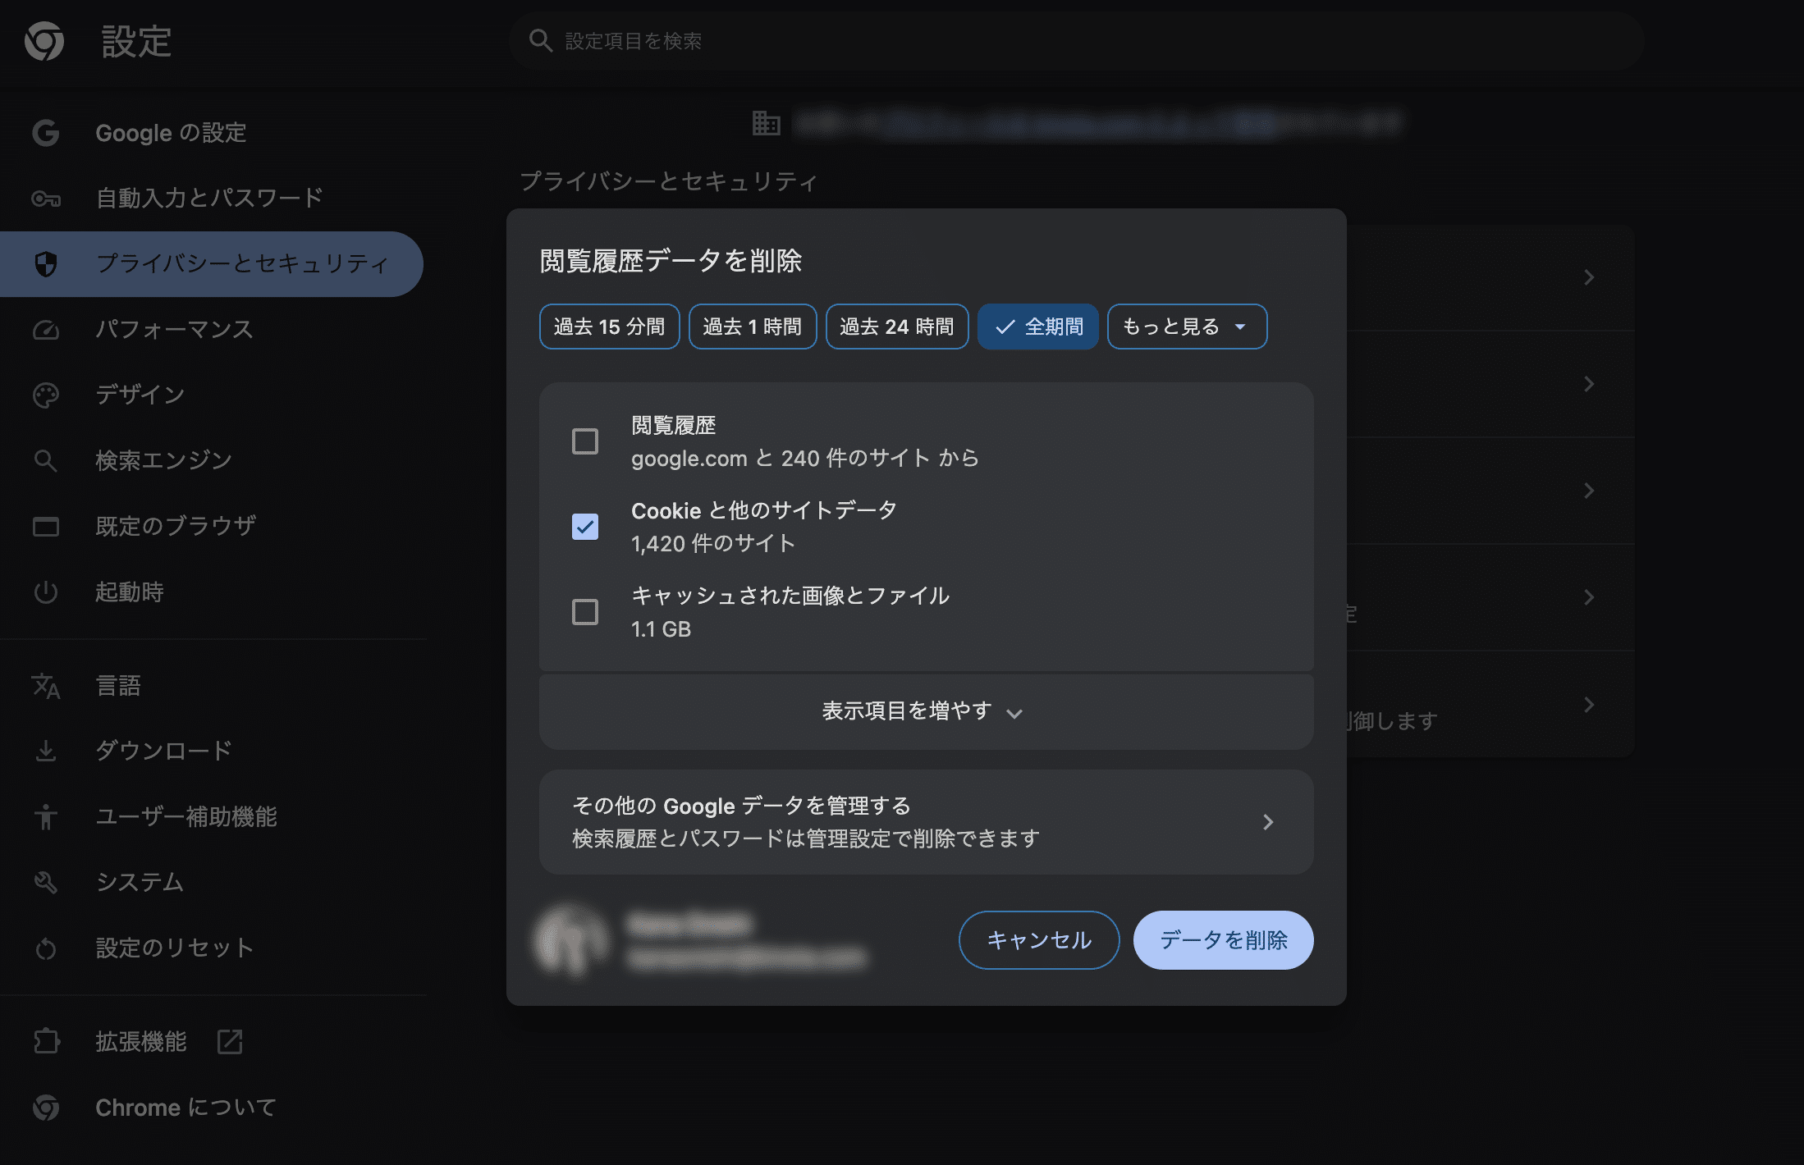Click the Chrome icon for Chrome について
This screenshot has height=1165, width=1804.
(x=46, y=1108)
